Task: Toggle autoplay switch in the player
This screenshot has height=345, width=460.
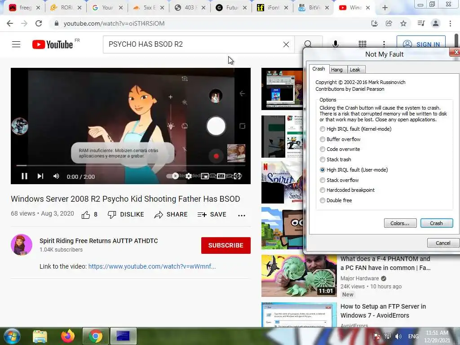Action: [x=172, y=176]
